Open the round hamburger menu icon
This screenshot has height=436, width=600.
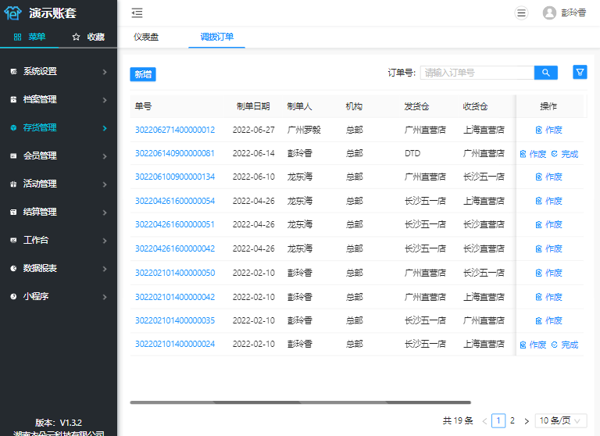pos(521,13)
